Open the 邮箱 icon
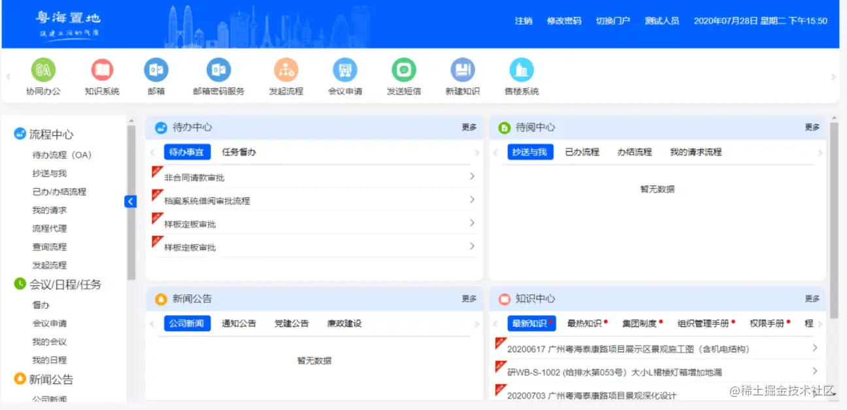 tap(156, 70)
